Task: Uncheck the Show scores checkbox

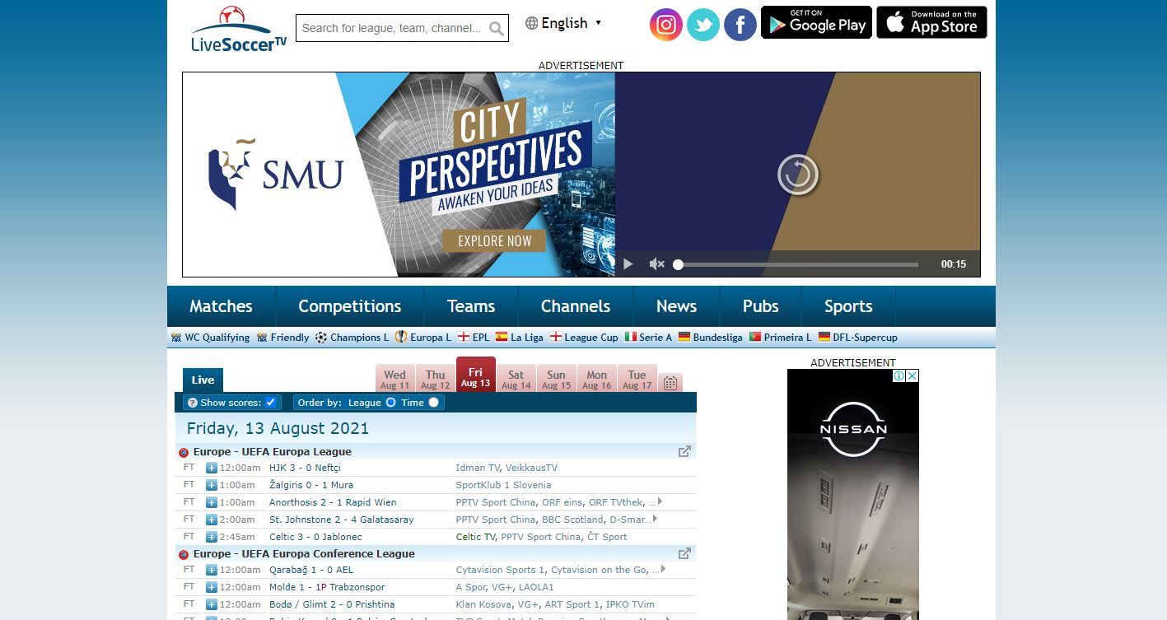Action: click(270, 402)
